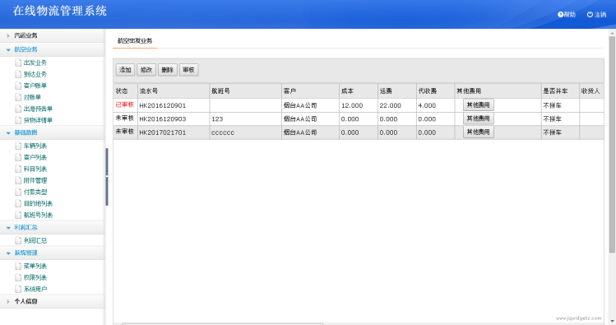This screenshot has width=616, height=325.
Task: Click page icon beside 对账单
Action: (18, 97)
